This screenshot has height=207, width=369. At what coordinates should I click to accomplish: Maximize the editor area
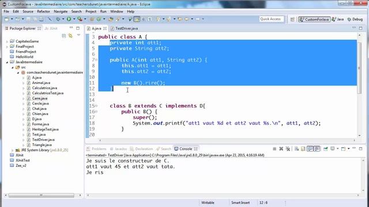click(360, 28)
